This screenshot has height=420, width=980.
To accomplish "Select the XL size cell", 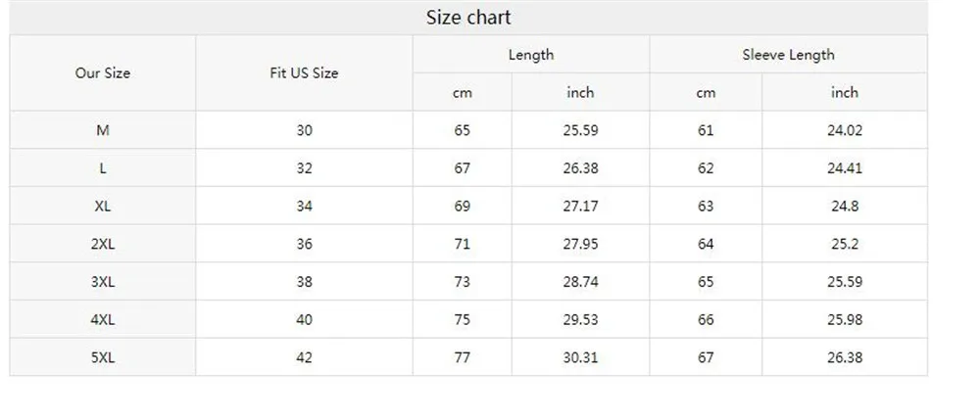I will click(x=103, y=206).
